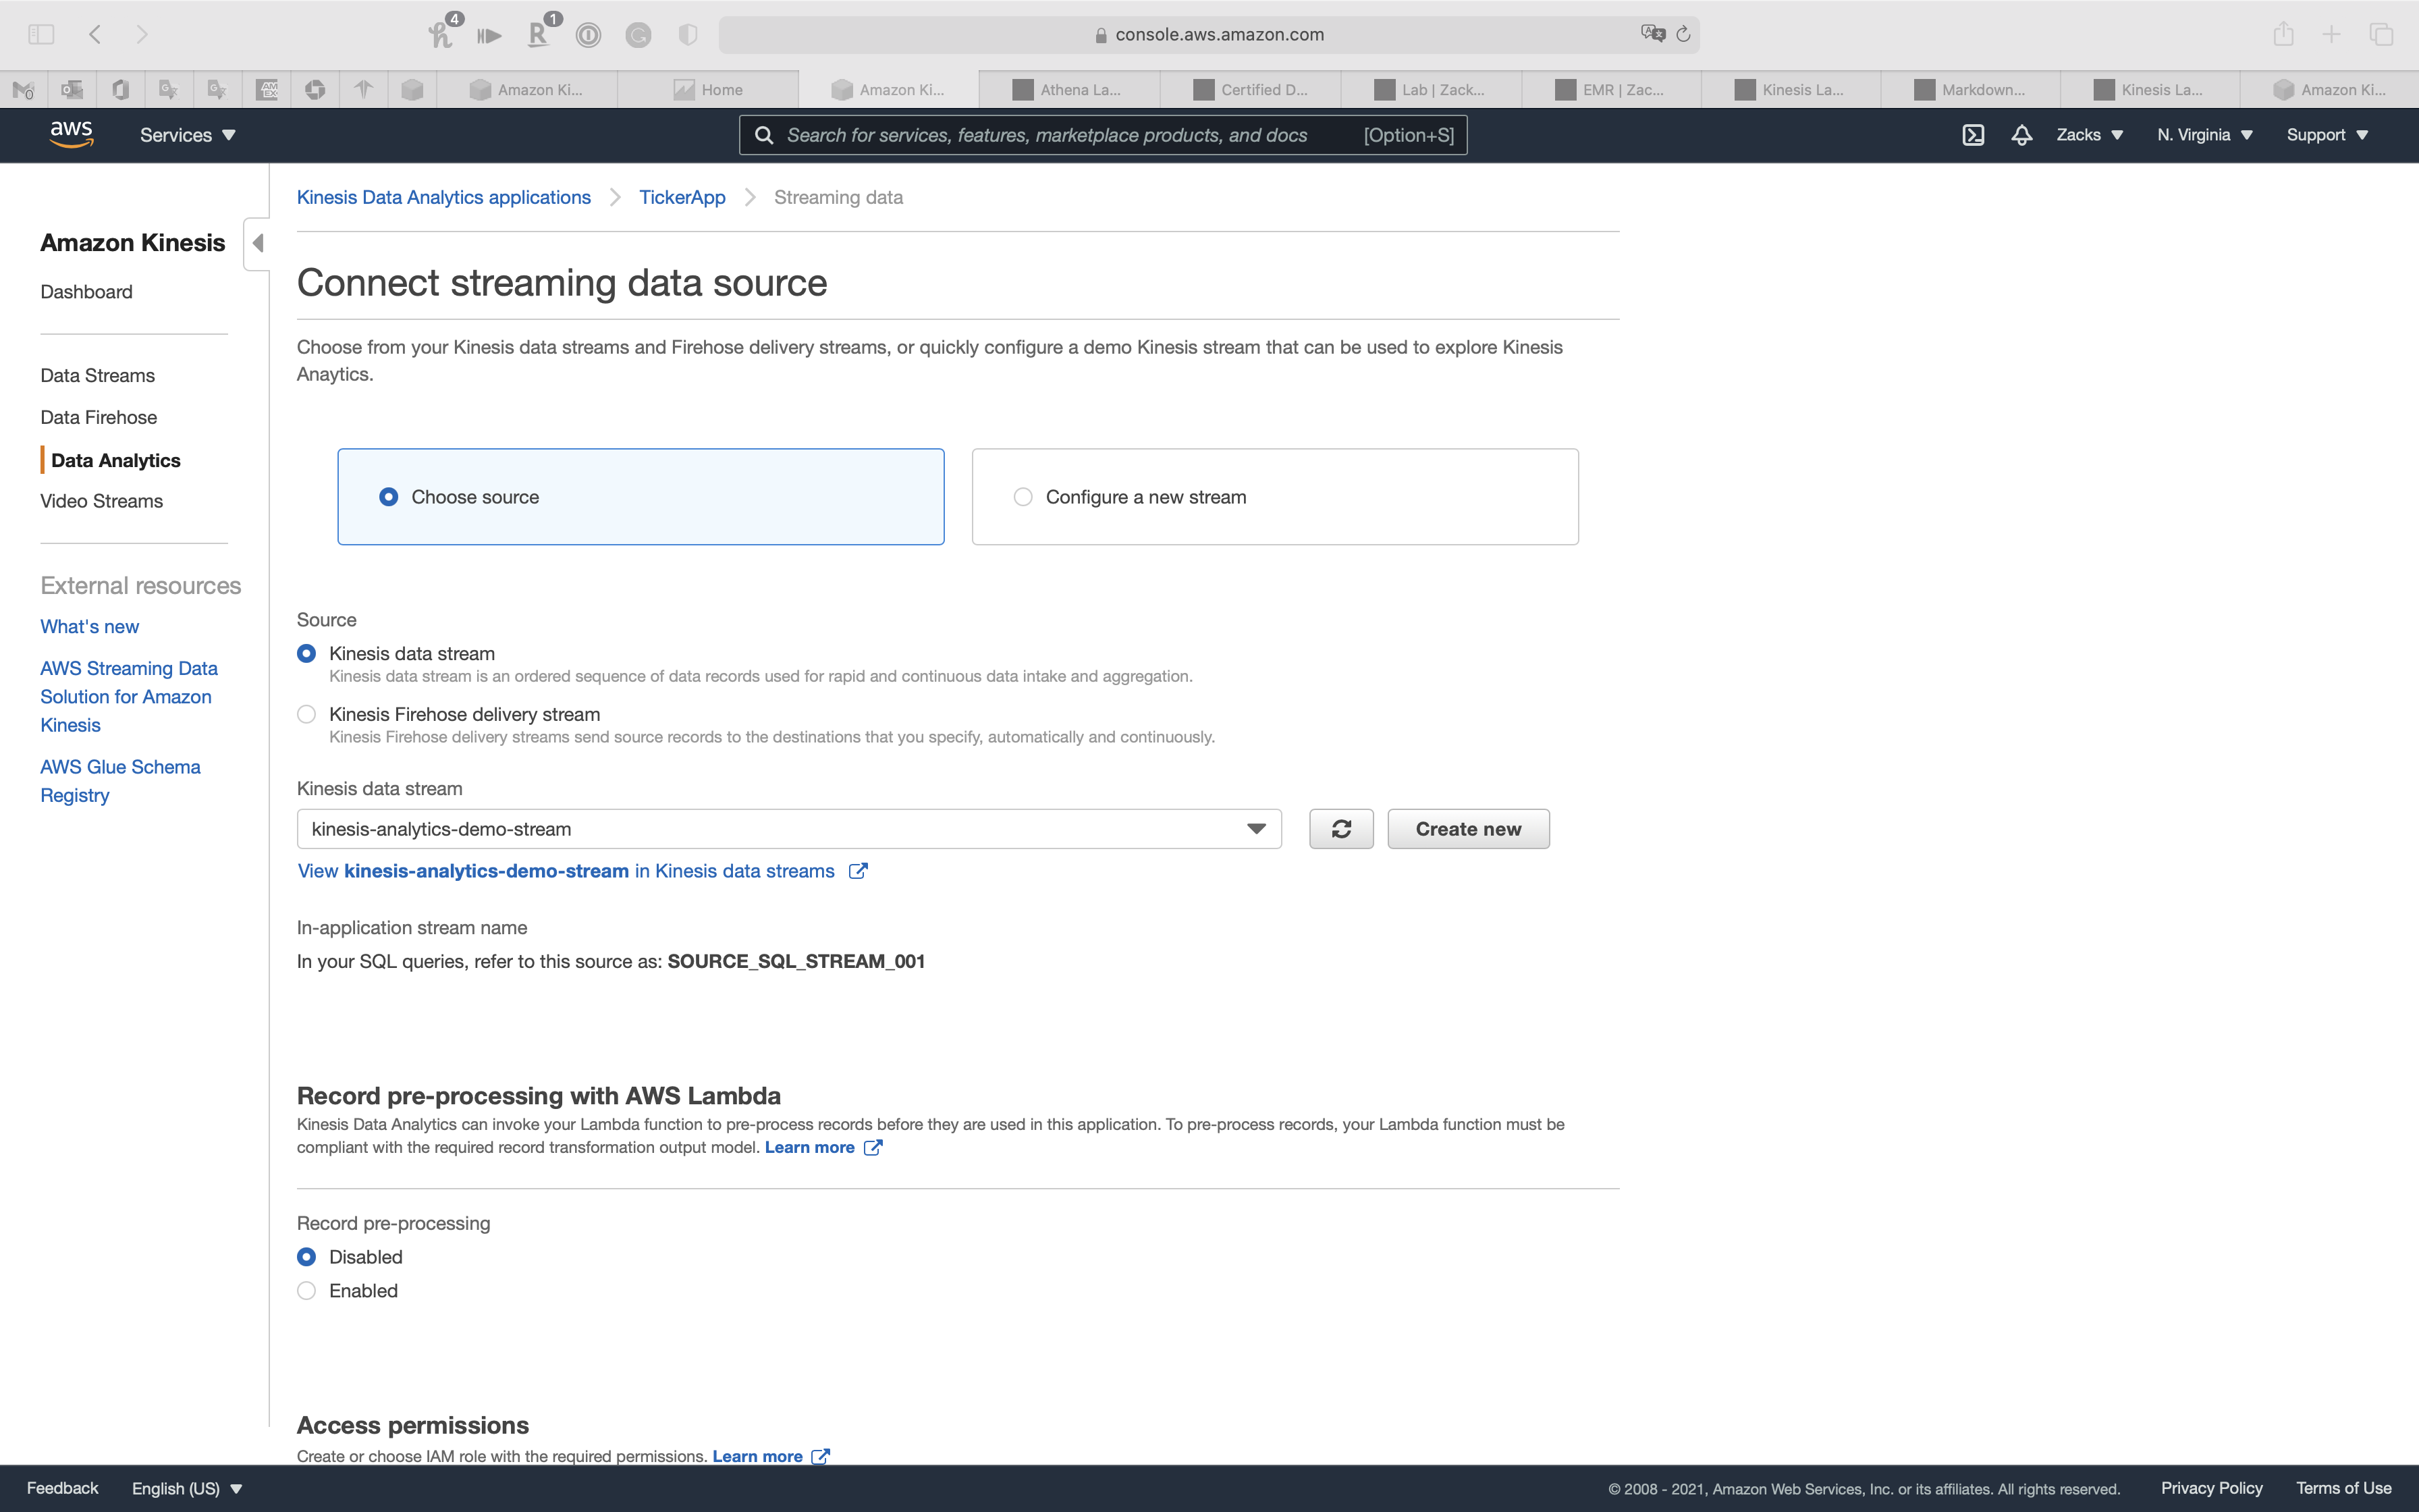Go to the TickerApp breadcrumb link
Screen dimensions: 2419x1512
coord(682,197)
